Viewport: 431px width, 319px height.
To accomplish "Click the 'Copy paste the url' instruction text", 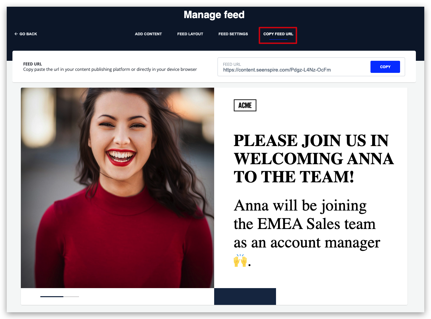I will tap(110, 70).
